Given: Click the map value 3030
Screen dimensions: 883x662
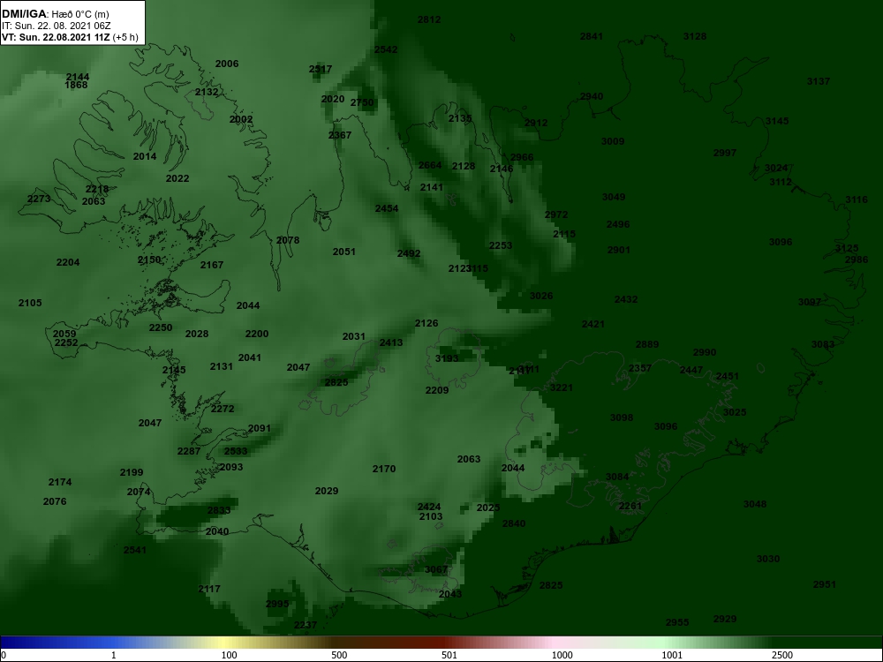Looking at the screenshot, I should point(768,559).
